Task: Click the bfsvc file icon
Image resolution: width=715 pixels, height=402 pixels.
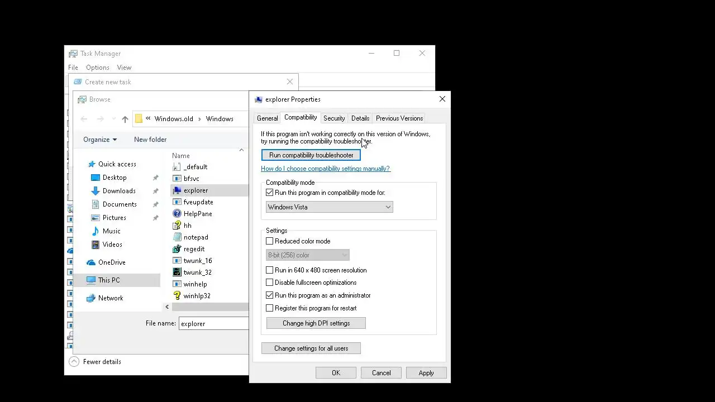Action: click(177, 179)
